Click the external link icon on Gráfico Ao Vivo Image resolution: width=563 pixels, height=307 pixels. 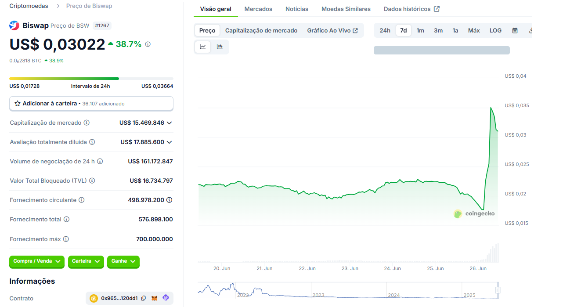point(355,30)
